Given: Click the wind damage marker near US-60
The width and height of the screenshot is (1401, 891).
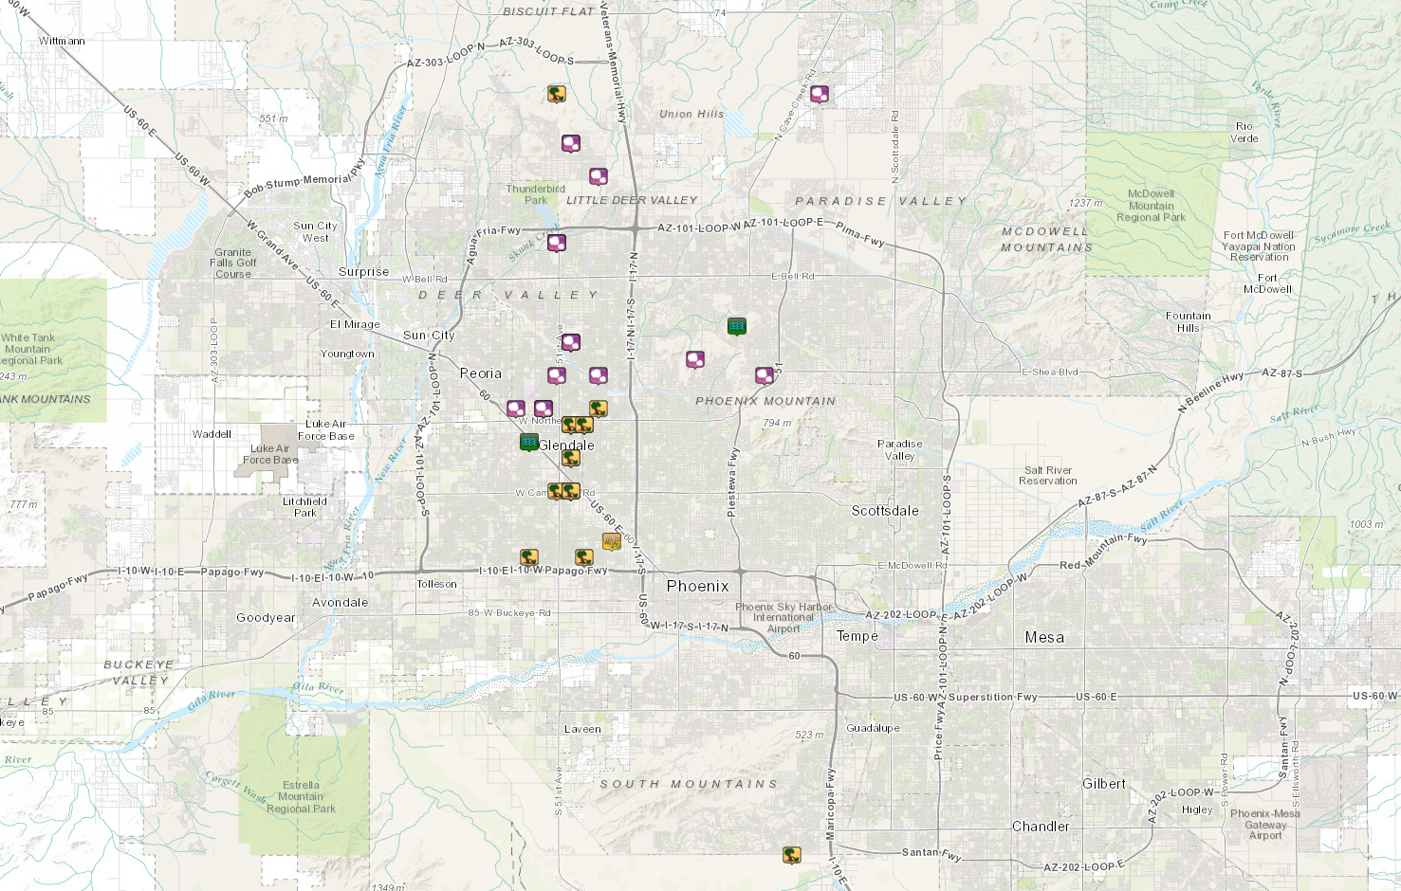Looking at the screenshot, I should pyautogui.click(x=612, y=541).
